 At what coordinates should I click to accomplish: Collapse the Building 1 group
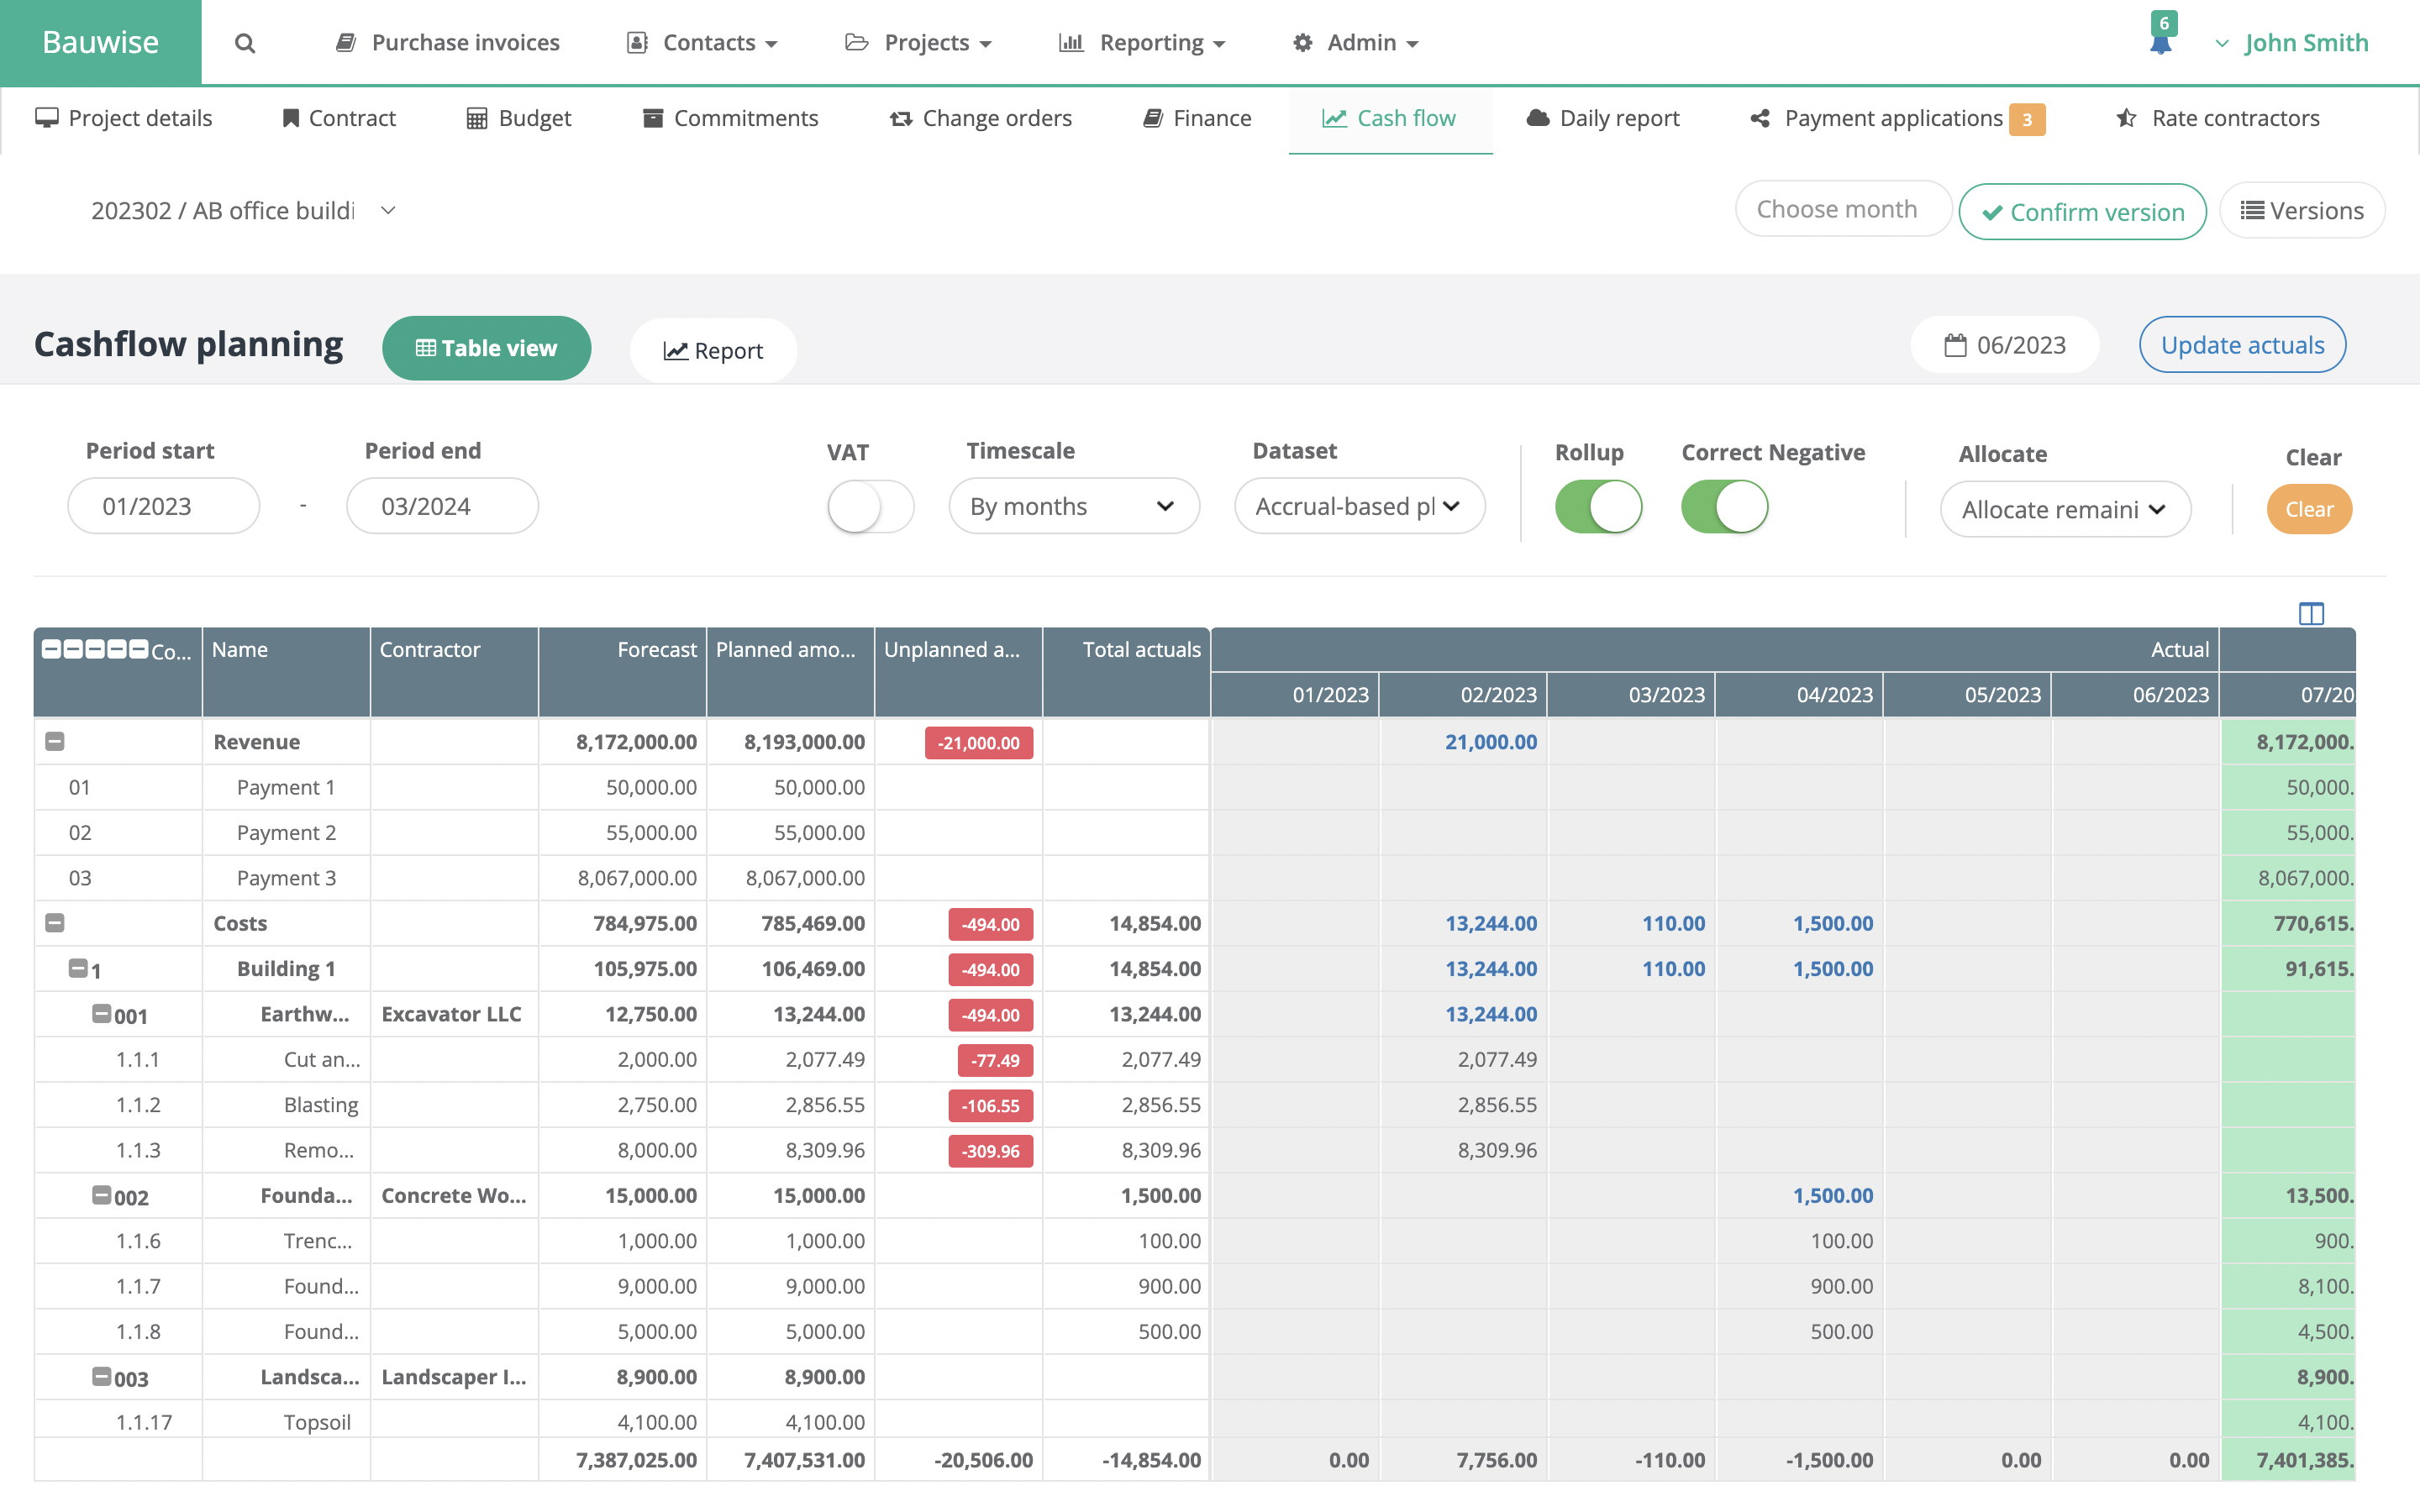point(78,967)
